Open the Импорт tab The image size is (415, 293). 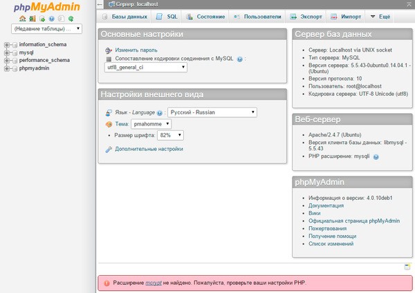346,17
